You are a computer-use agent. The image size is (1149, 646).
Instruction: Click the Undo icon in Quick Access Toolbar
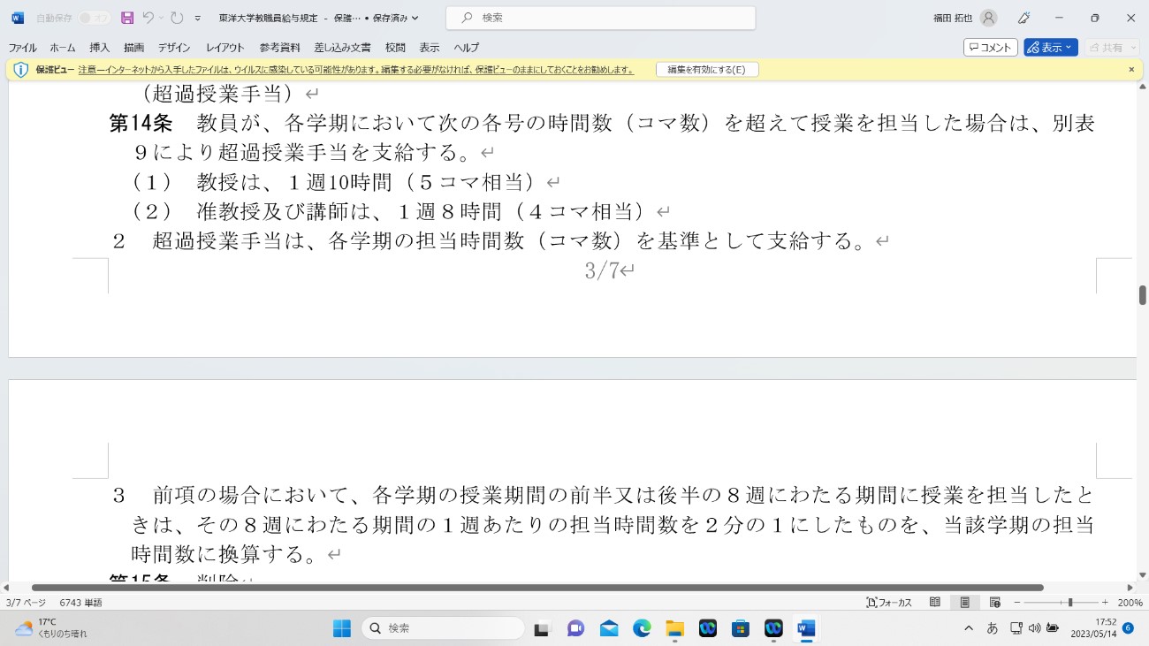pyautogui.click(x=147, y=18)
